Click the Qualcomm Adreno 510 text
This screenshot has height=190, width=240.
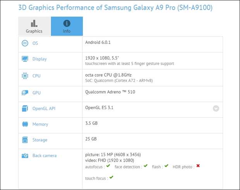tap(110, 92)
